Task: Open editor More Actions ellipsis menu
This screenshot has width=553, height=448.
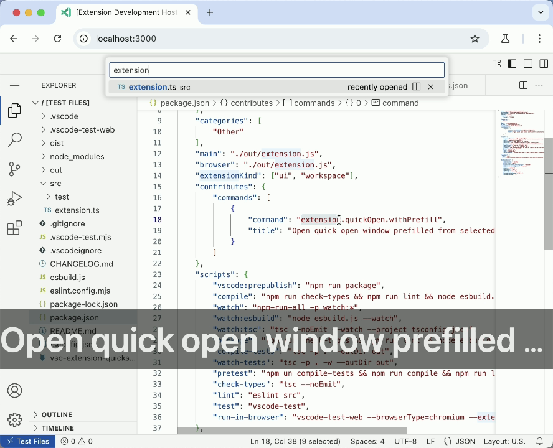Action: (x=539, y=85)
